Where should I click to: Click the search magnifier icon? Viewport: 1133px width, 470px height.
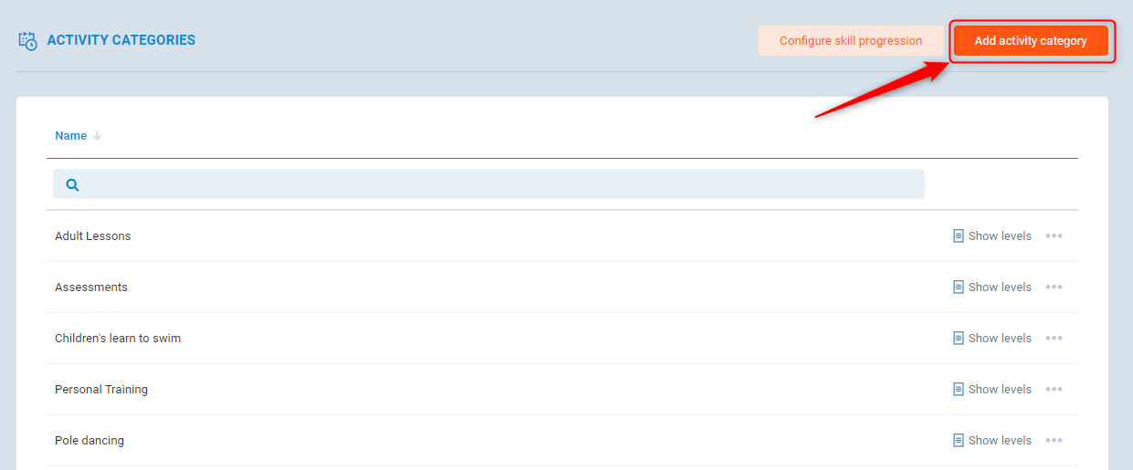tap(73, 184)
